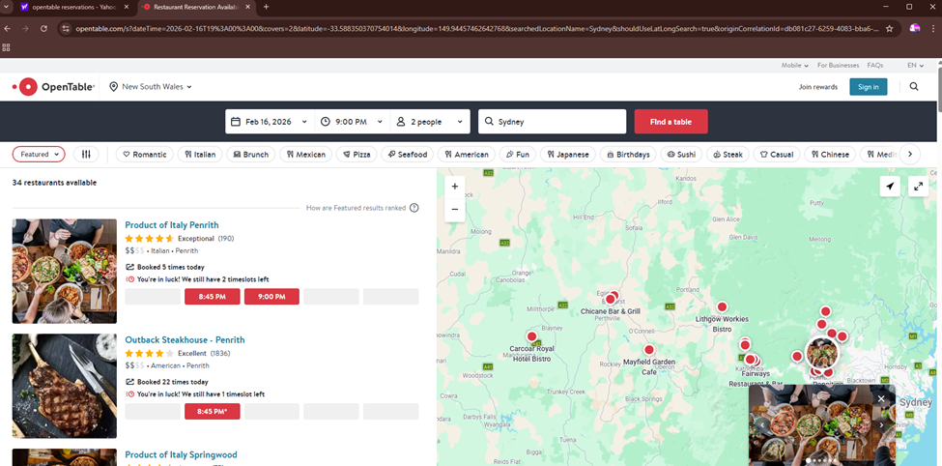Expand the map to full screen
The image size is (942, 466).
coord(919,187)
